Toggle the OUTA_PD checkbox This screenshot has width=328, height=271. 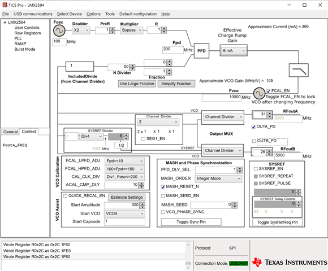[253, 126]
